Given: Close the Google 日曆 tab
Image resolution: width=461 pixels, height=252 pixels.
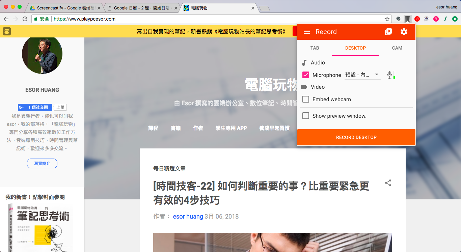Looking at the screenshot, I should [175, 8].
